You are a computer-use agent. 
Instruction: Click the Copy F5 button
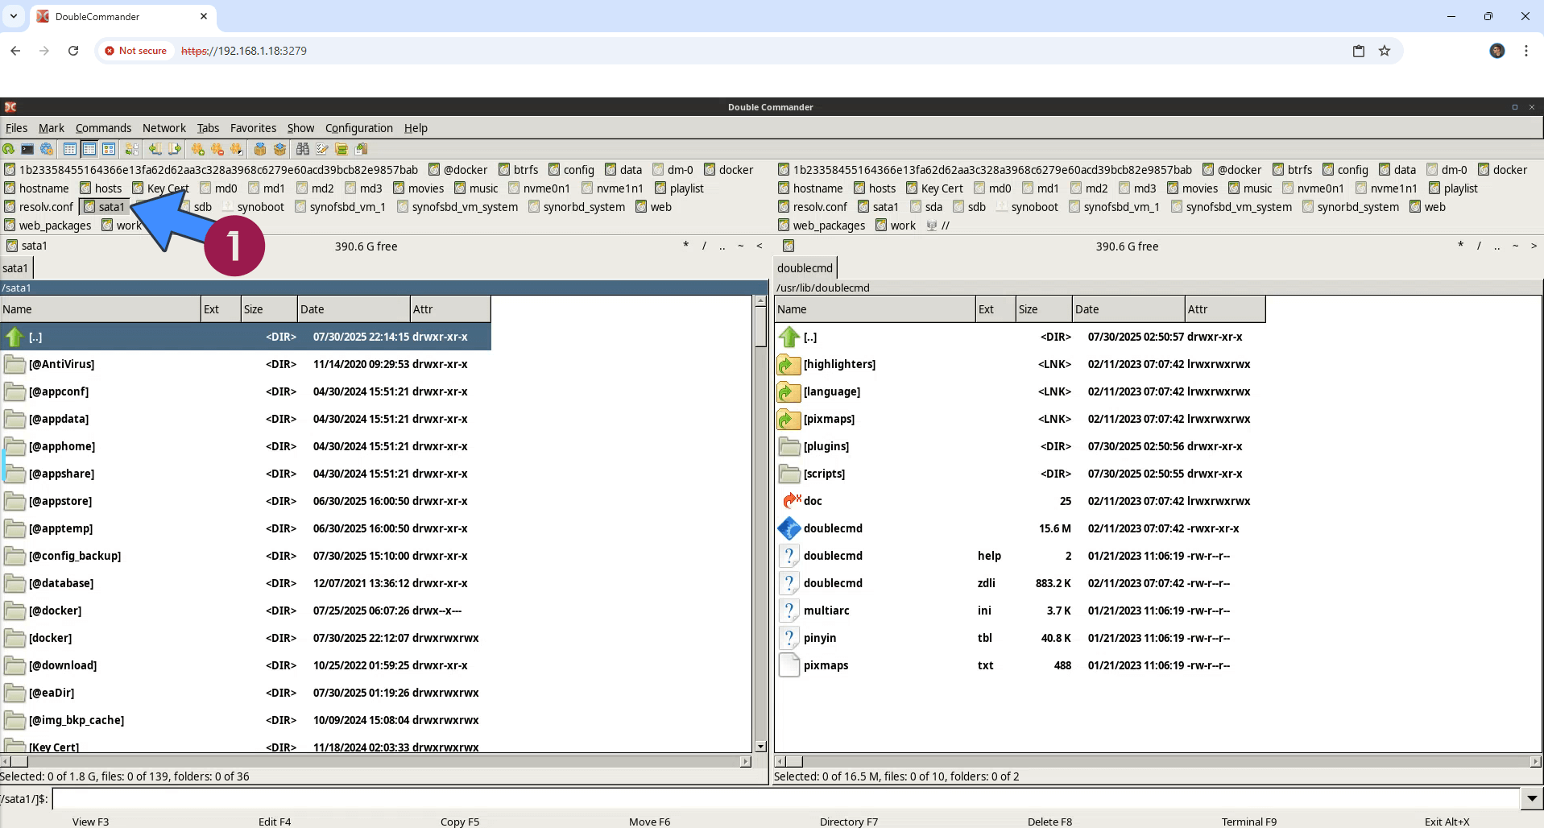tap(460, 822)
